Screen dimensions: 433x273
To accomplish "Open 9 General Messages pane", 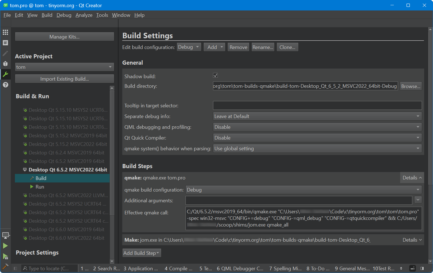I will click(352, 268).
